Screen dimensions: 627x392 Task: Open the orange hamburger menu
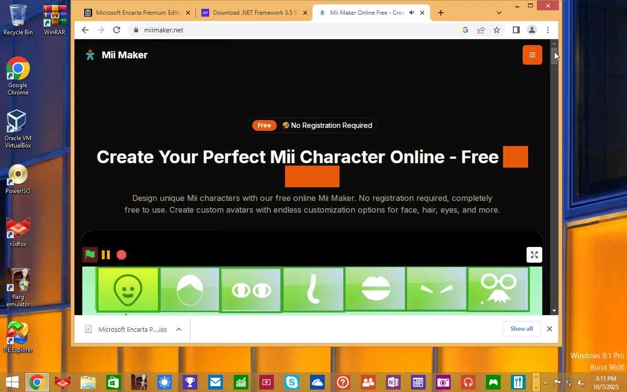point(532,55)
